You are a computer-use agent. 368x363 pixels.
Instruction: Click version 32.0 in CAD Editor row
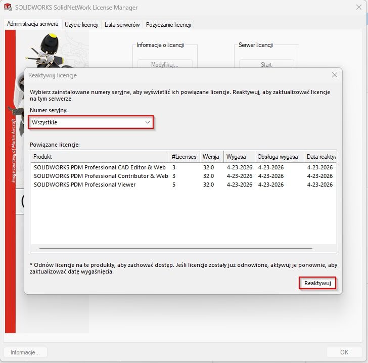coord(208,167)
